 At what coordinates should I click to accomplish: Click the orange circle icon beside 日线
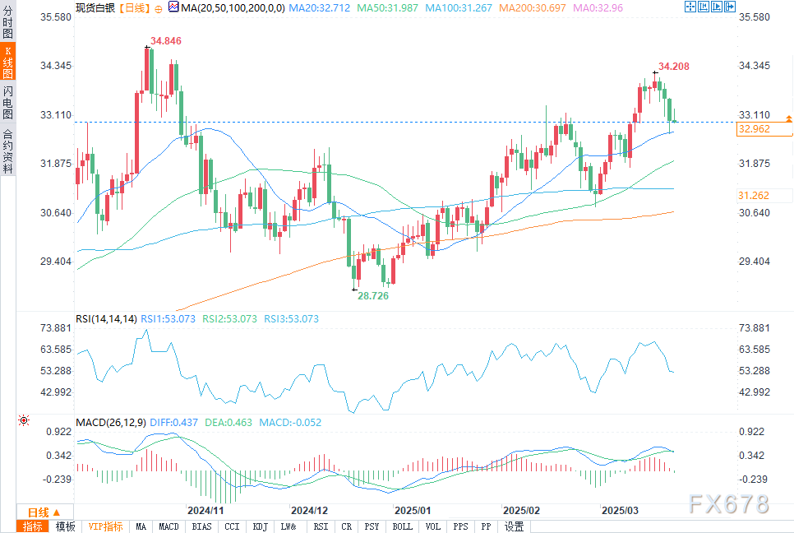[x=159, y=9]
